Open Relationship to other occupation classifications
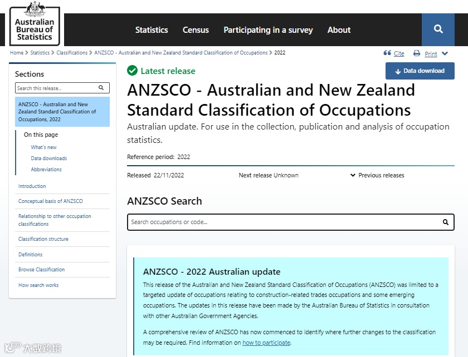The image size is (468, 357). pos(55,220)
